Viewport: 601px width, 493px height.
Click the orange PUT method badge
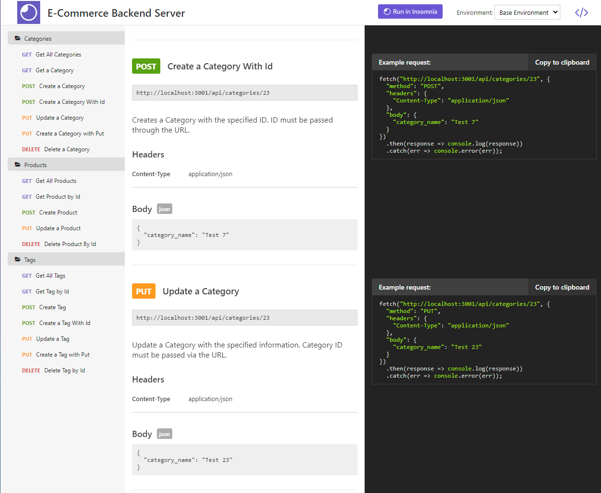pos(144,291)
